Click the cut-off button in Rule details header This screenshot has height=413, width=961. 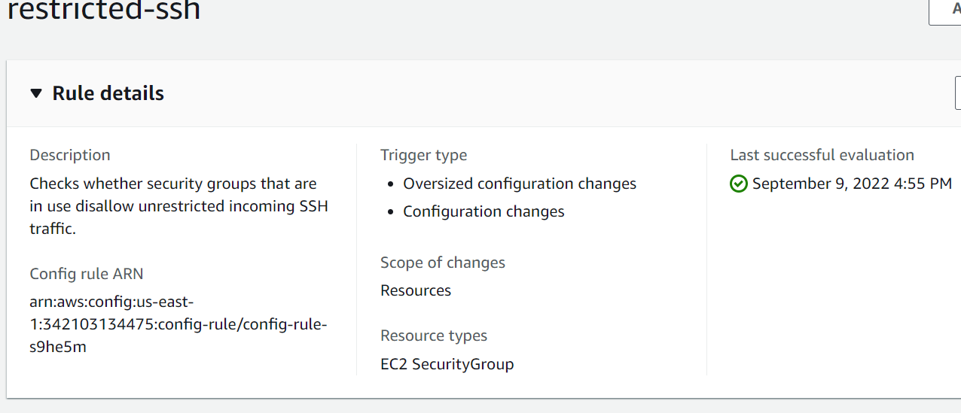pyautogui.click(x=957, y=93)
